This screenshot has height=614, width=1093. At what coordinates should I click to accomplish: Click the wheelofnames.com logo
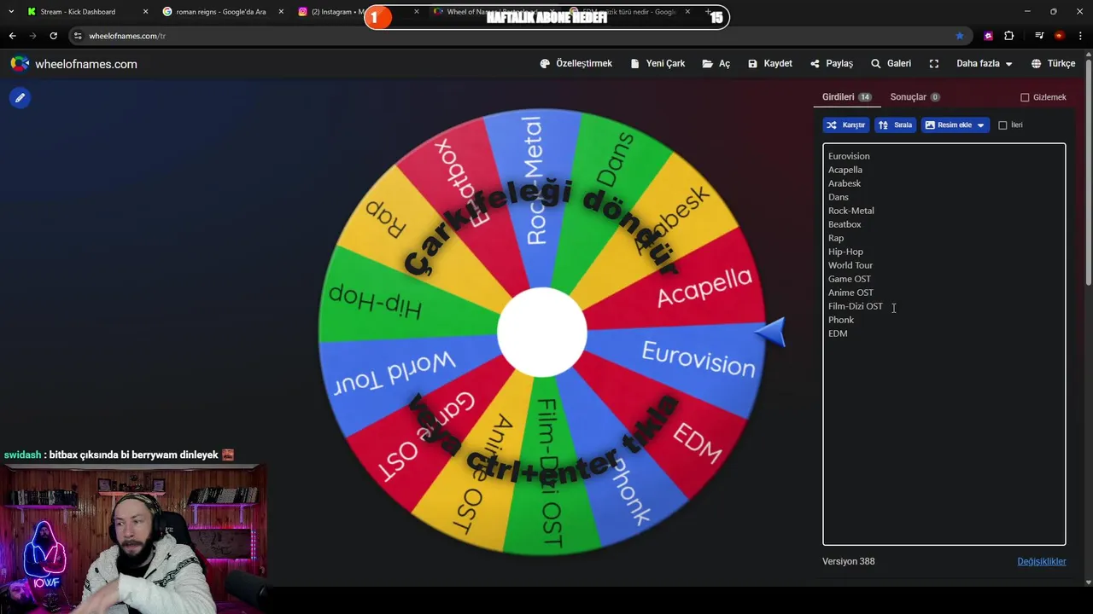pyautogui.click(x=73, y=64)
